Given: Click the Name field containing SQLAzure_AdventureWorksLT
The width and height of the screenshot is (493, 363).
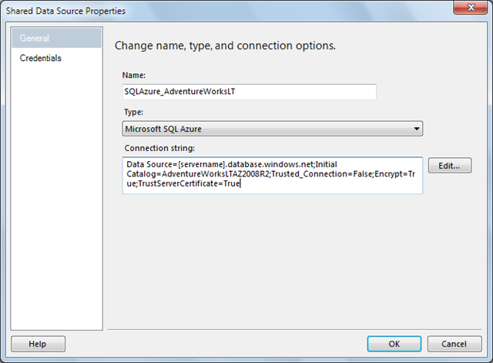Looking at the screenshot, I should tap(249, 92).
